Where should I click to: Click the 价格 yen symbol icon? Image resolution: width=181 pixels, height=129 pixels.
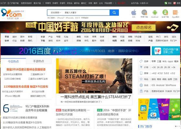(141, 67)
